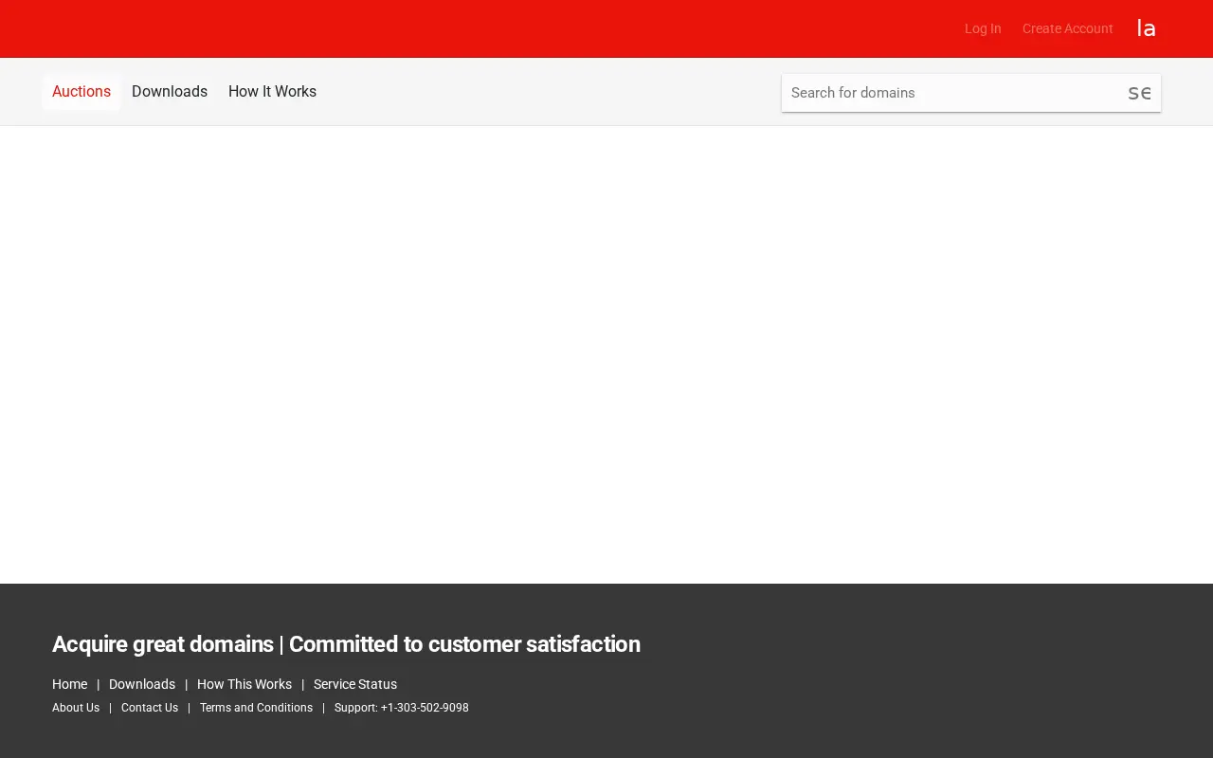
Task: Click the search icon in the domain search box
Action: (1139, 93)
